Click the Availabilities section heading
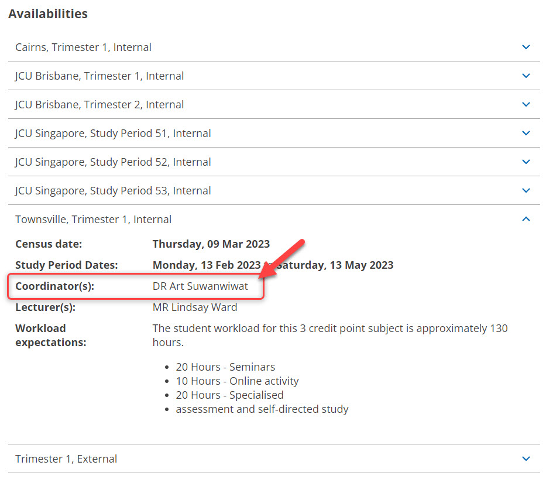Image resolution: width=546 pixels, height=479 pixels. (x=48, y=14)
